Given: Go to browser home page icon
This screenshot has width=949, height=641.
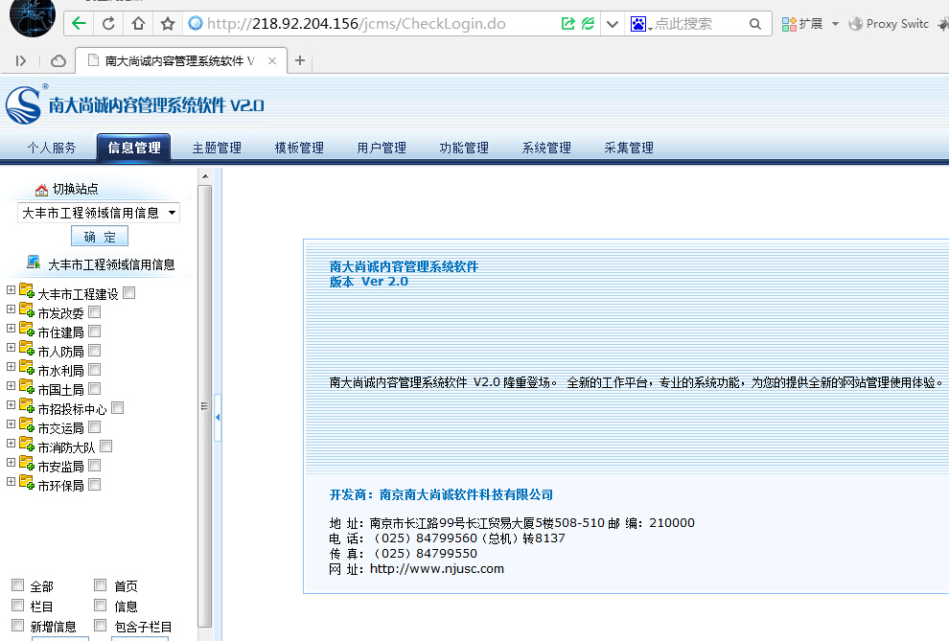Looking at the screenshot, I should [x=138, y=24].
